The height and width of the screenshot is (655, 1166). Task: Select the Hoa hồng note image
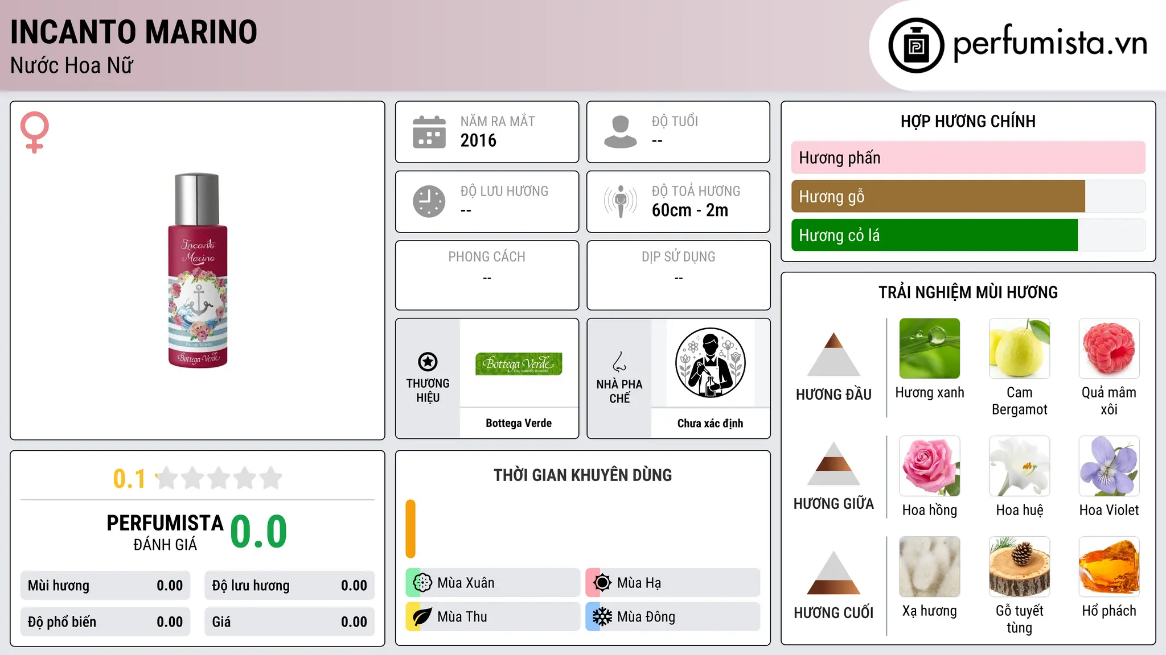click(x=929, y=466)
